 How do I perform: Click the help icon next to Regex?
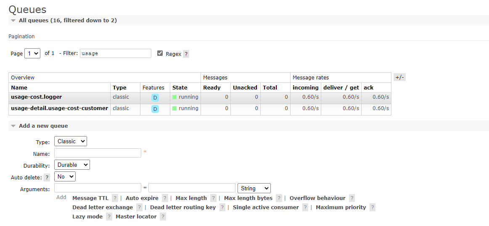tap(186, 54)
